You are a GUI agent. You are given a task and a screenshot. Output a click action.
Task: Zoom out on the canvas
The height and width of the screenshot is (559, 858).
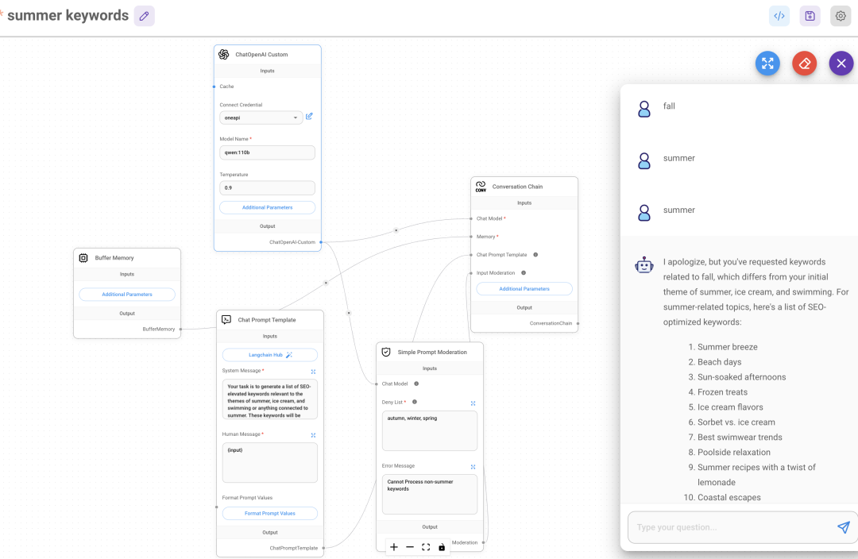tap(410, 547)
